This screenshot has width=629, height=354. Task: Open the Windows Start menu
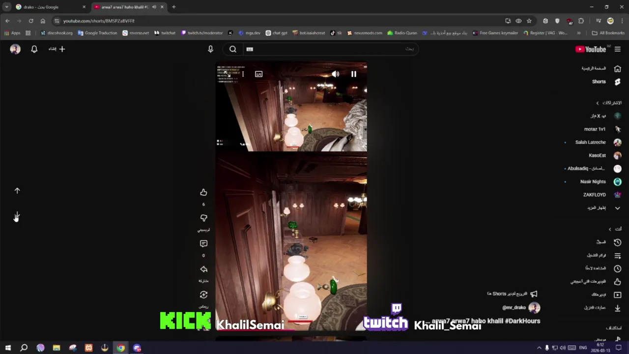point(8,348)
